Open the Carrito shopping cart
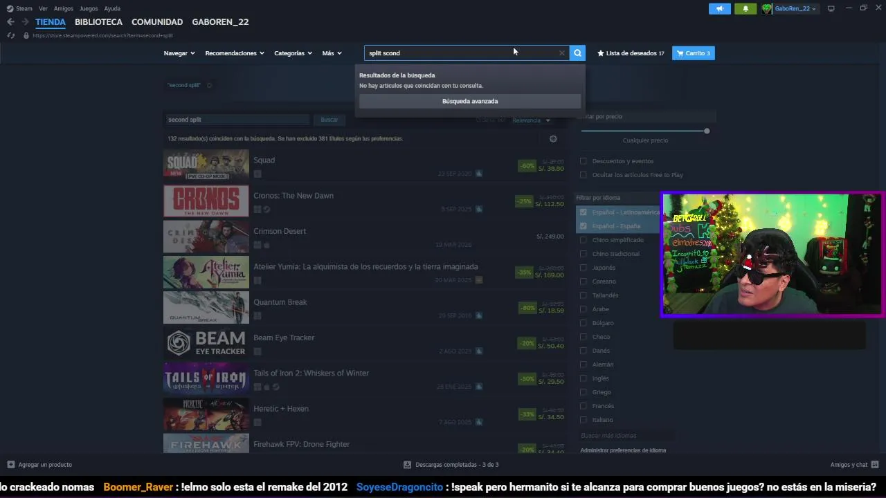 (693, 53)
